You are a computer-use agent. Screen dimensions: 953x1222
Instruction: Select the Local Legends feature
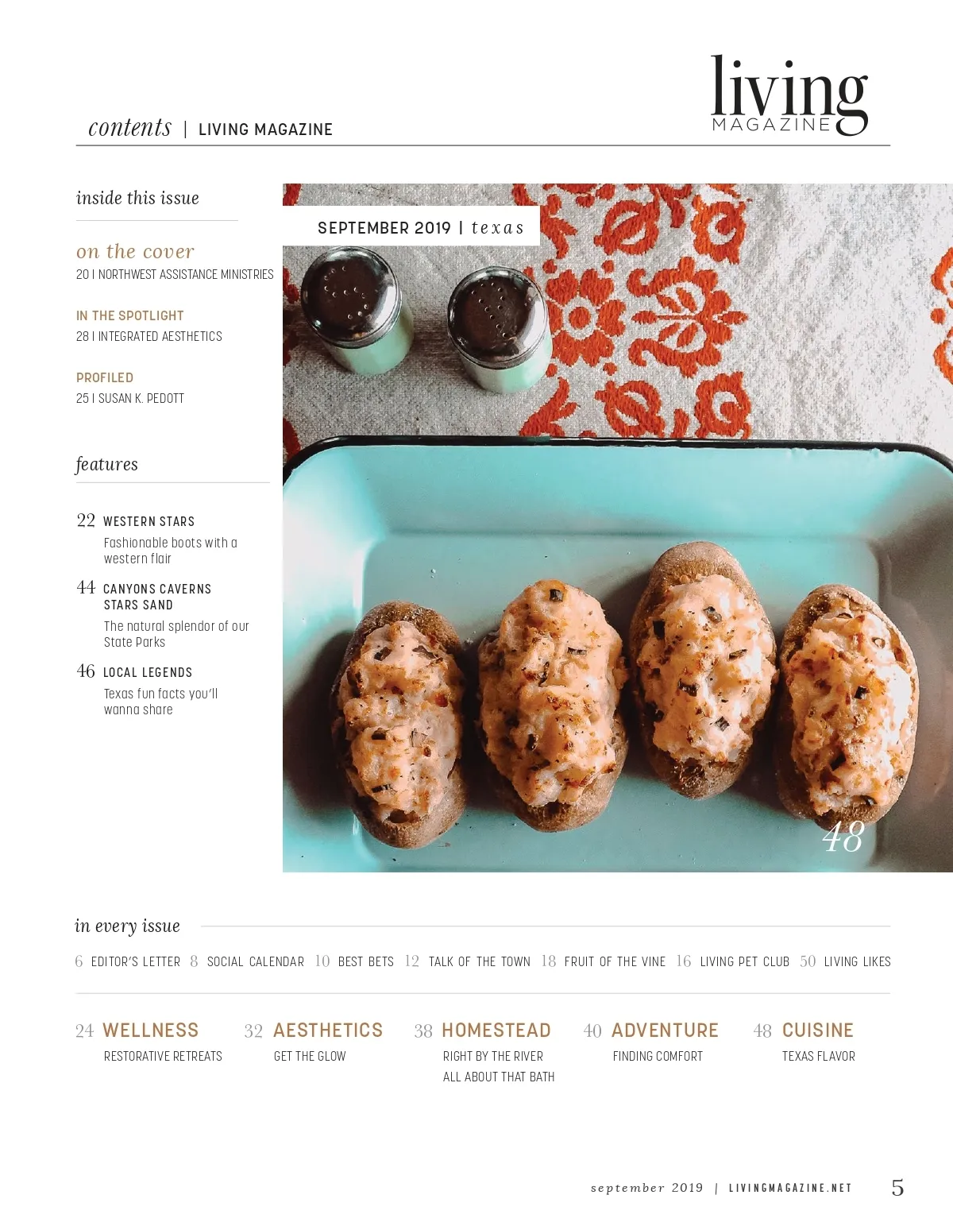tap(148, 672)
